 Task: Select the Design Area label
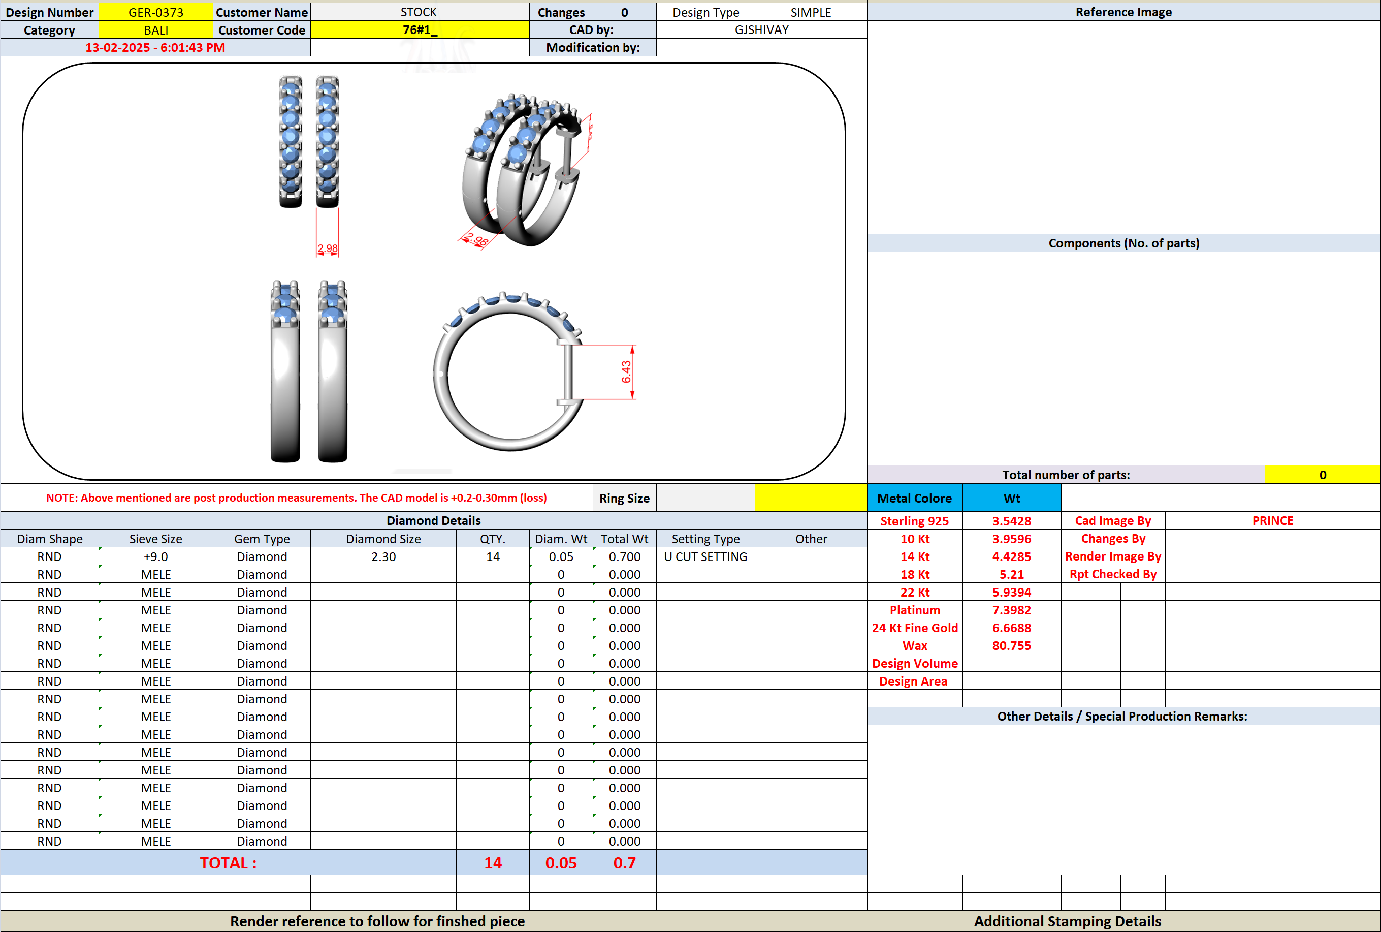tap(915, 681)
